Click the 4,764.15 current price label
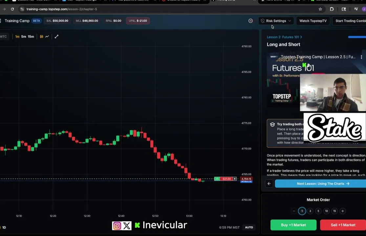The height and width of the screenshot is (236, 366). click(246, 179)
